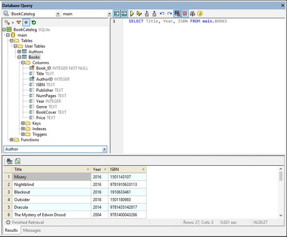This screenshot has height=237, width=287.
Task: Click the Author locator input field
Action: pos(53,149)
